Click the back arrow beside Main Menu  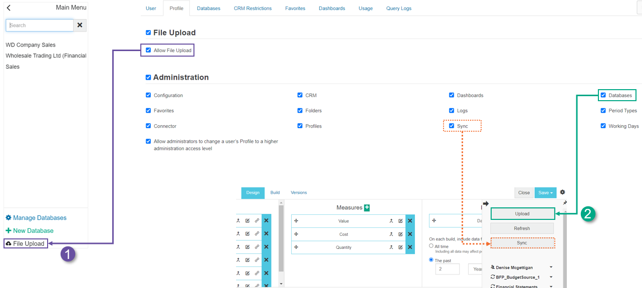9,8
